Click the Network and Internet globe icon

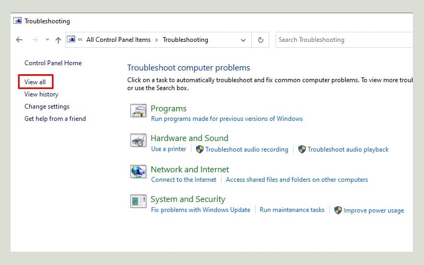click(x=138, y=172)
